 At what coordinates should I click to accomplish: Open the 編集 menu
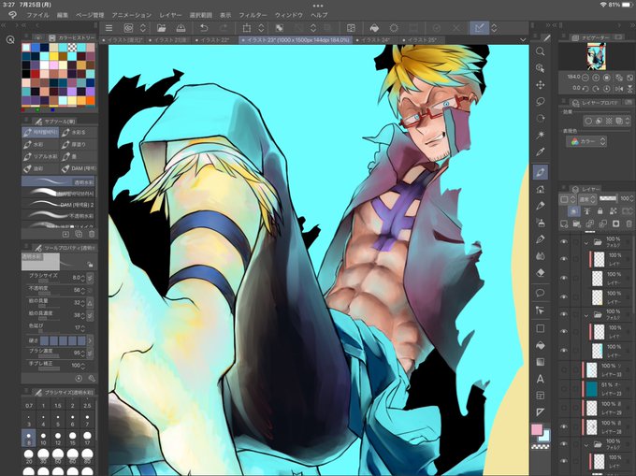point(63,15)
